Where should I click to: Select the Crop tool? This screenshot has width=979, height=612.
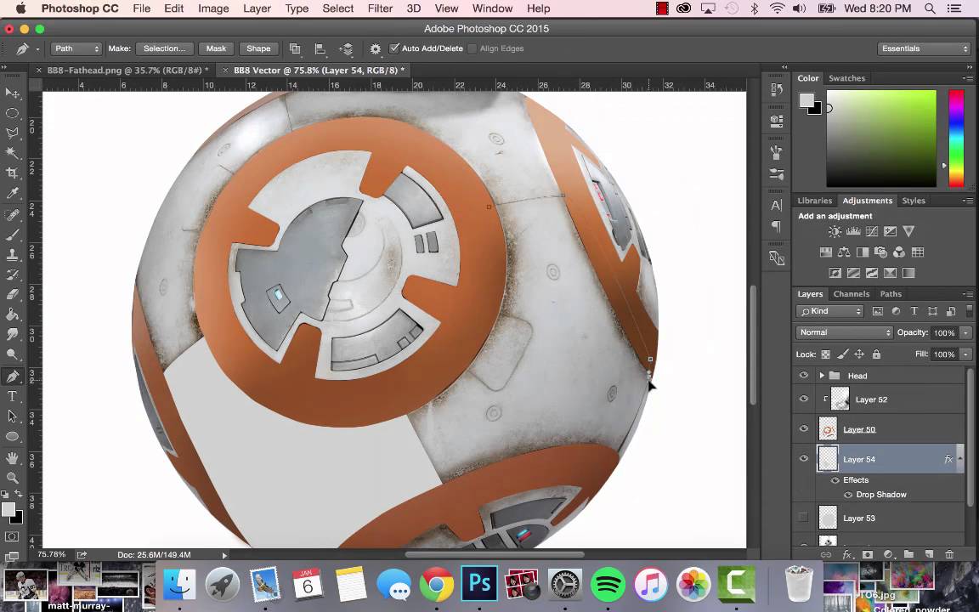coord(13,173)
